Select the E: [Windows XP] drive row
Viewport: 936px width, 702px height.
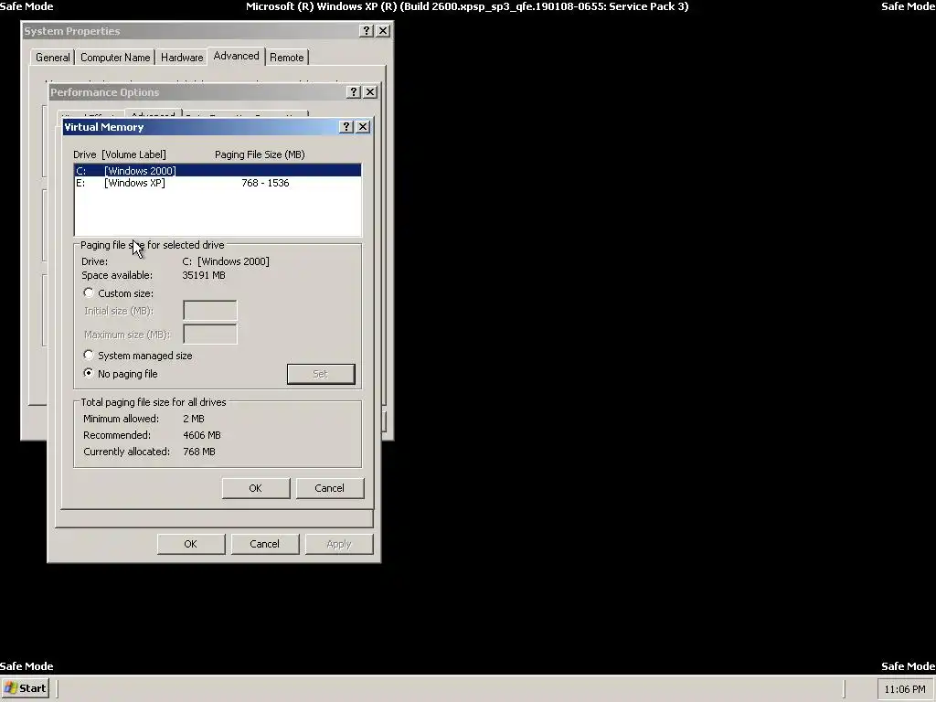(x=218, y=183)
